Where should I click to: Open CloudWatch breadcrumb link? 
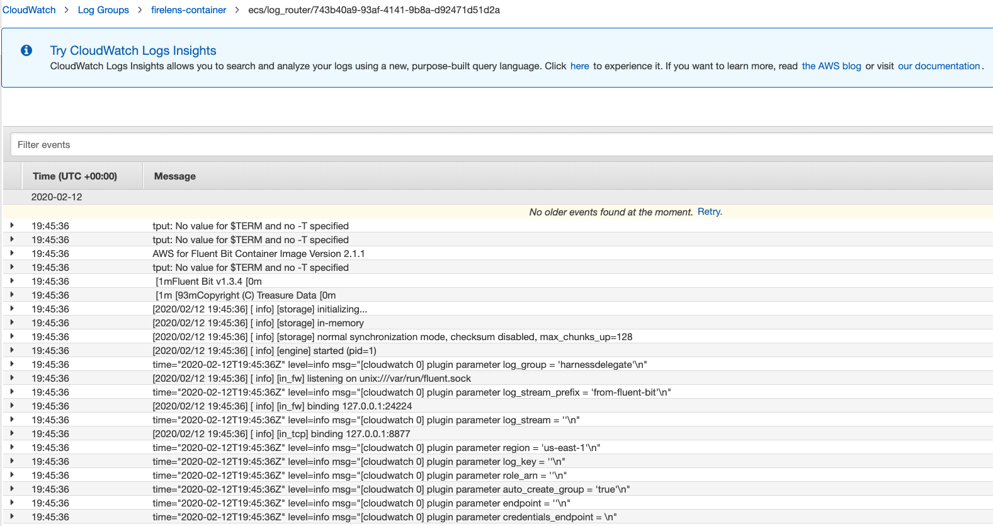pos(29,10)
